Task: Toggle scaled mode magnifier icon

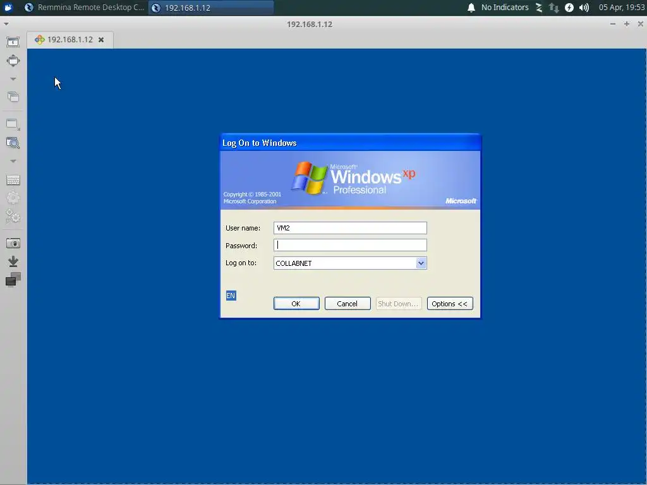Action: click(x=13, y=143)
